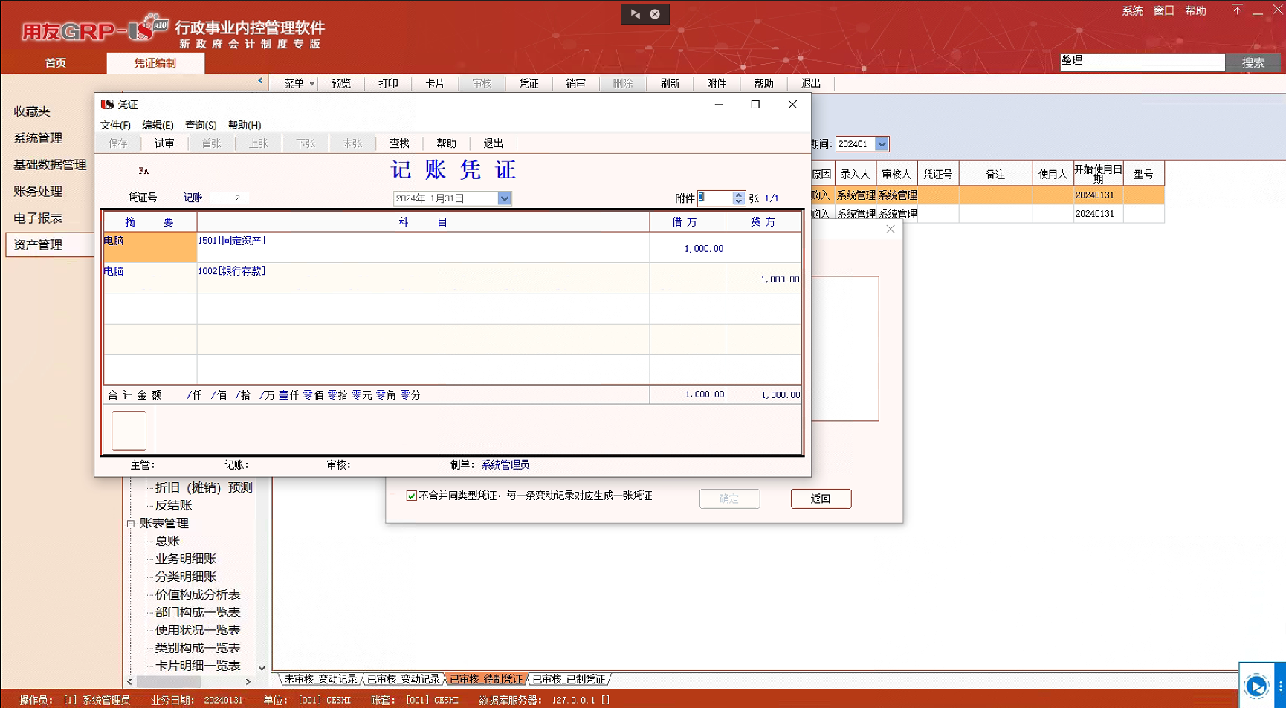Switch to 已审核_变动记录 bottom tab
The width and height of the screenshot is (1286, 708).
(403, 679)
